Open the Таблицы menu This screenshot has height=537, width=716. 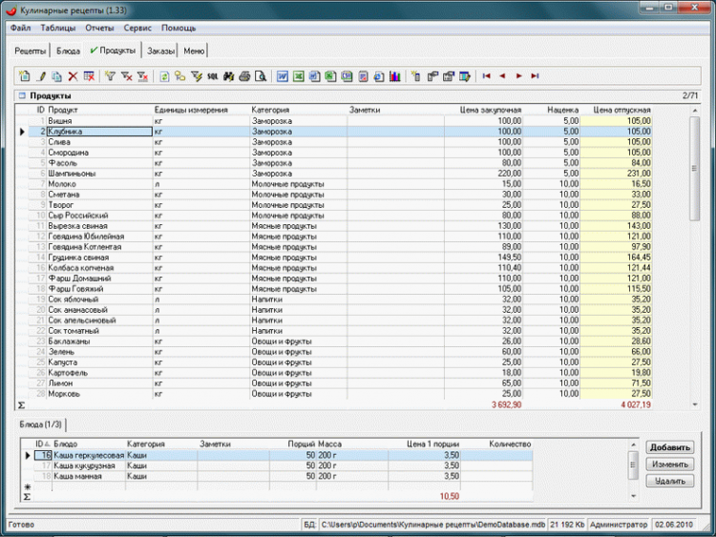[58, 29]
